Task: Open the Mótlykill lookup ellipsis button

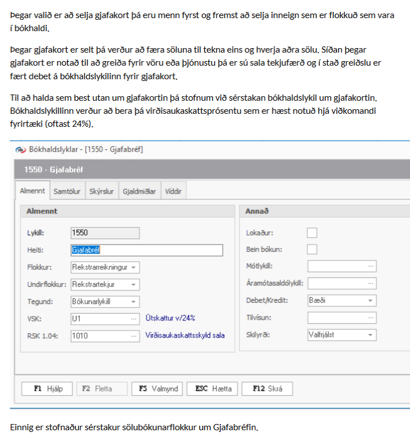Action: pos(370,267)
